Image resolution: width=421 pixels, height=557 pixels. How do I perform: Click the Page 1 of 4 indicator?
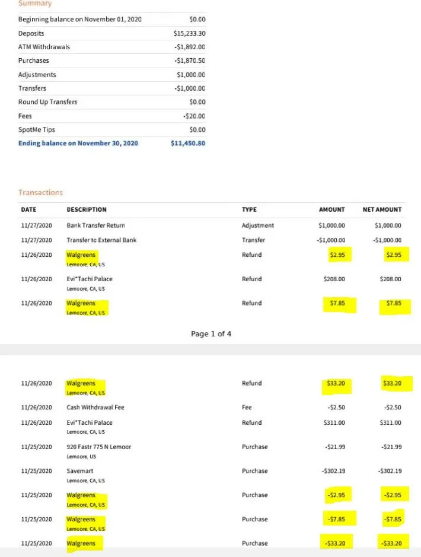pyautogui.click(x=211, y=334)
